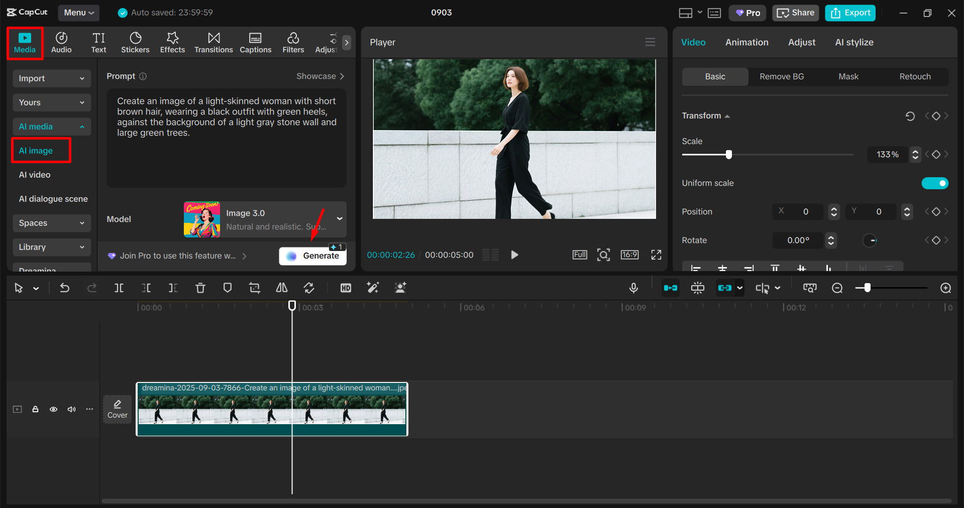Image resolution: width=964 pixels, height=508 pixels.
Task: Click the Undo icon above the timeline
Action: pyautogui.click(x=64, y=288)
